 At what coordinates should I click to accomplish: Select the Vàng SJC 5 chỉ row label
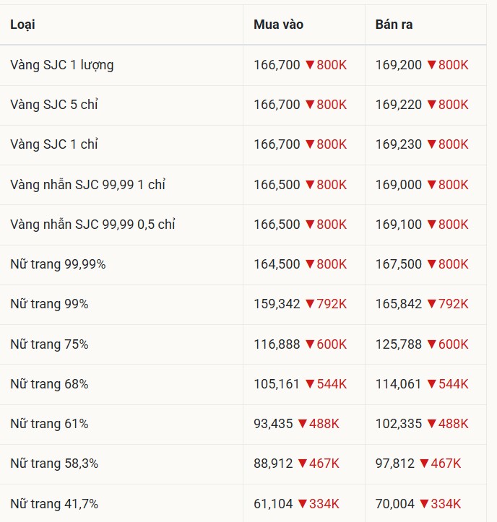tap(54, 105)
